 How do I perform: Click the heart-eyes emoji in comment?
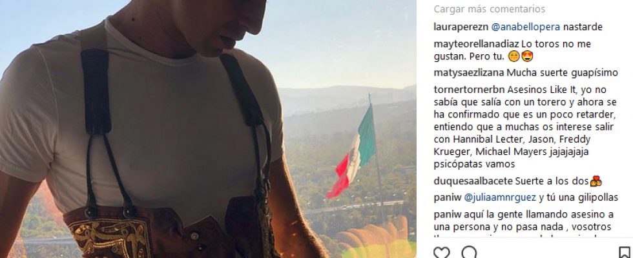point(527,57)
